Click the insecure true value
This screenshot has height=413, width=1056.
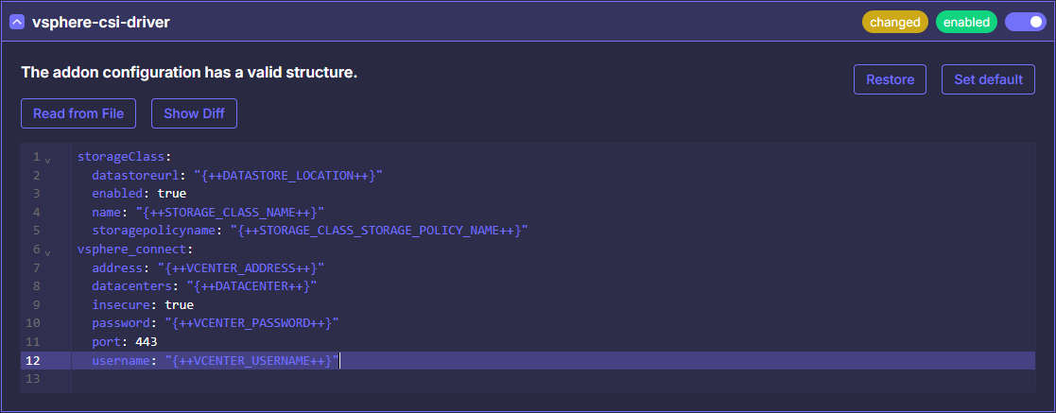tap(179, 305)
